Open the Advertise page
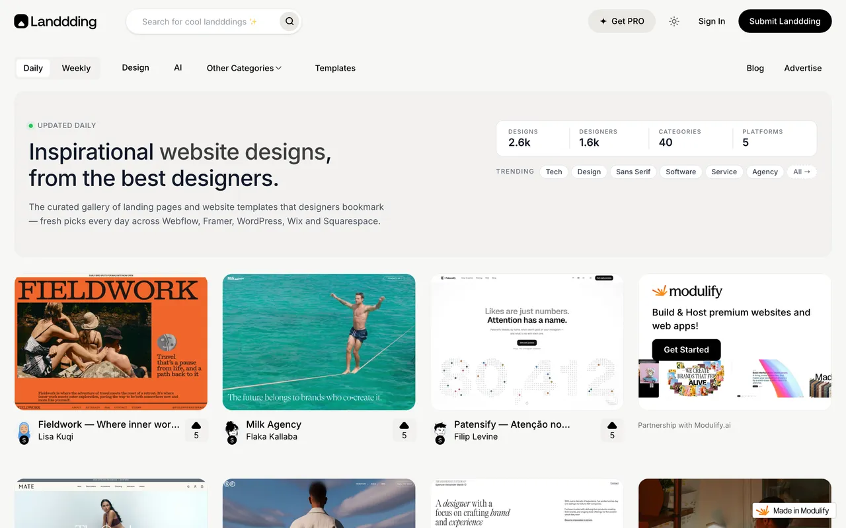Screen dimensions: 846x528 pos(802,68)
